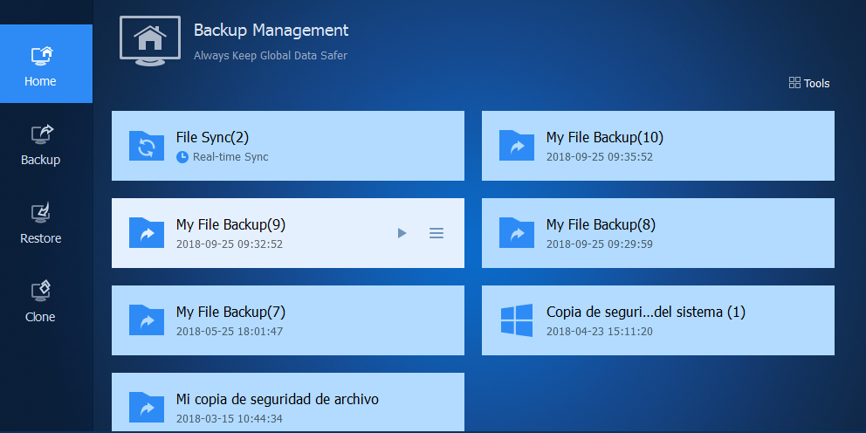The image size is (866, 433).
Task: Go to the Restore section
Action: [x=41, y=222]
